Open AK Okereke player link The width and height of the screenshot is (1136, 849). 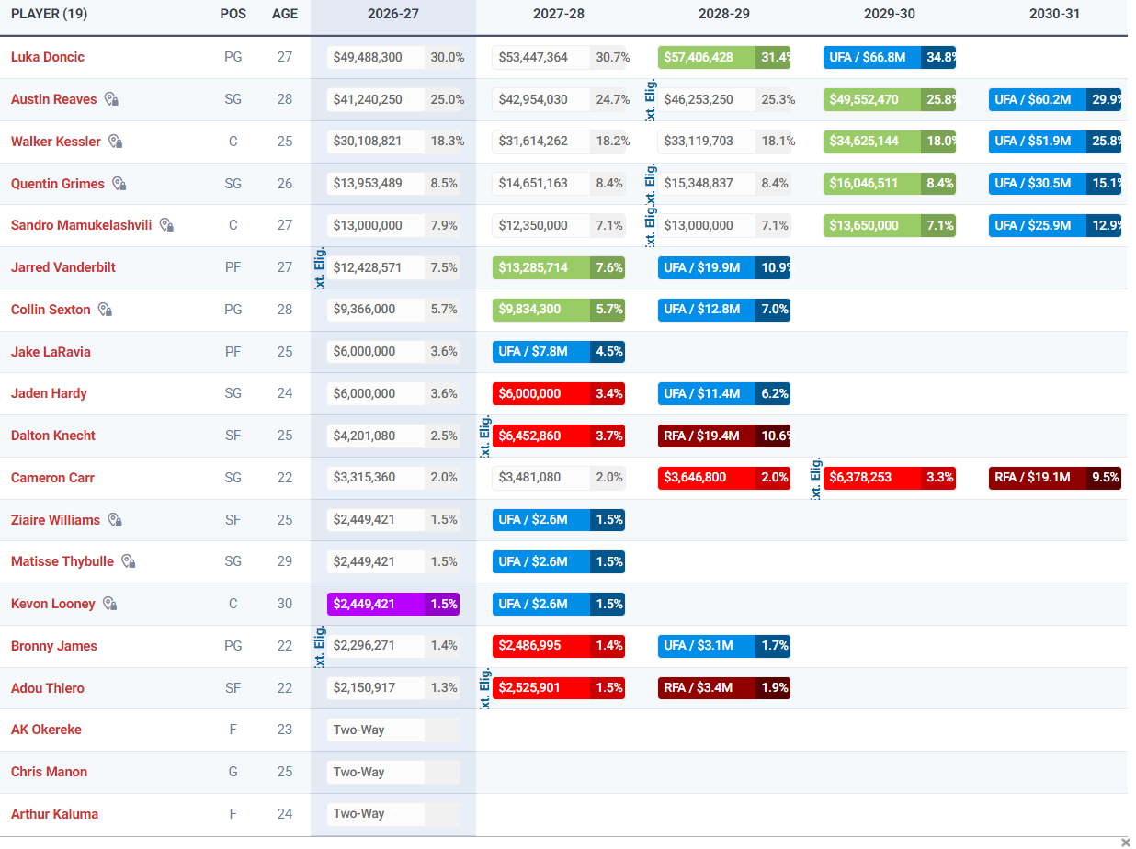click(46, 730)
